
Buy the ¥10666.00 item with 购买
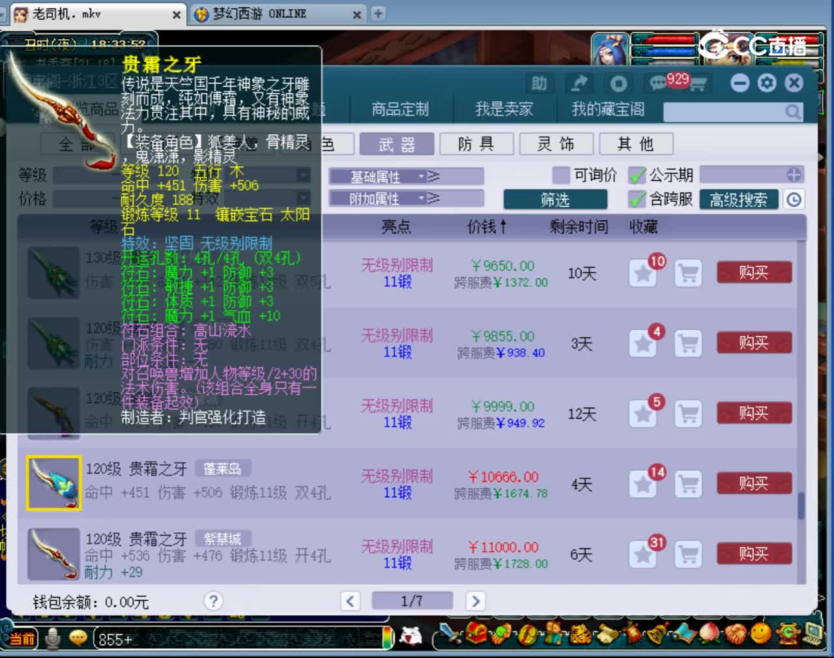pyautogui.click(x=754, y=483)
